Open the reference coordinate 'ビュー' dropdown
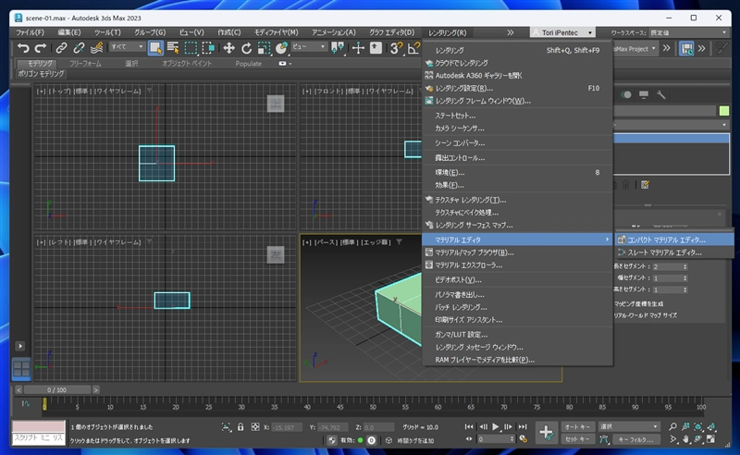Screen dimensions: 740x455 tap(309, 47)
